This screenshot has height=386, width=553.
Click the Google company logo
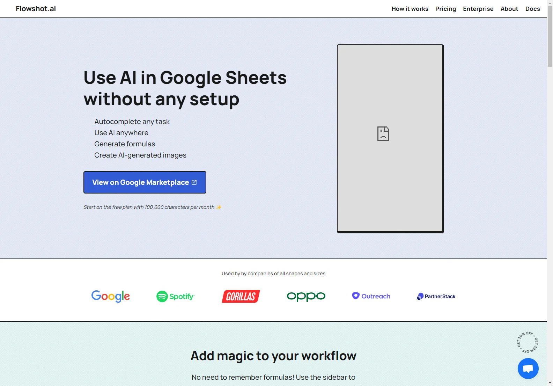coord(111,296)
